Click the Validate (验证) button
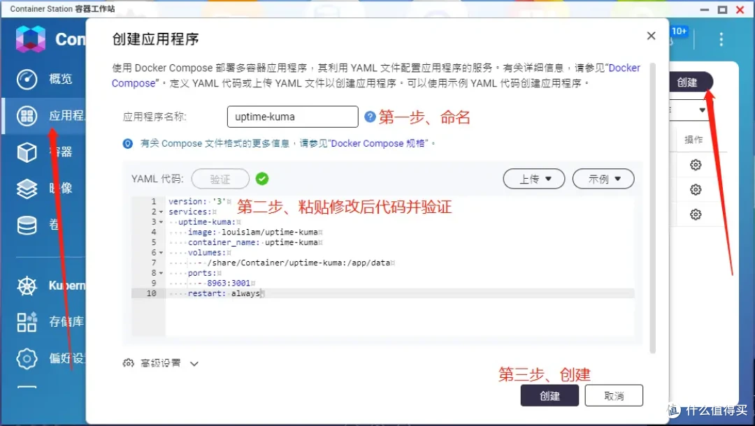This screenshot has width=755, height=426. 220,179
